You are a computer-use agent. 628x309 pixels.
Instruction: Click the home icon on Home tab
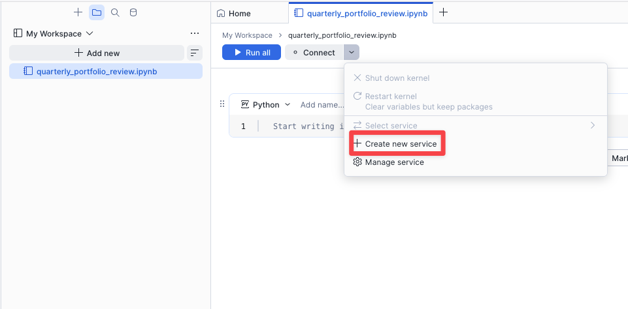(221, 13)
